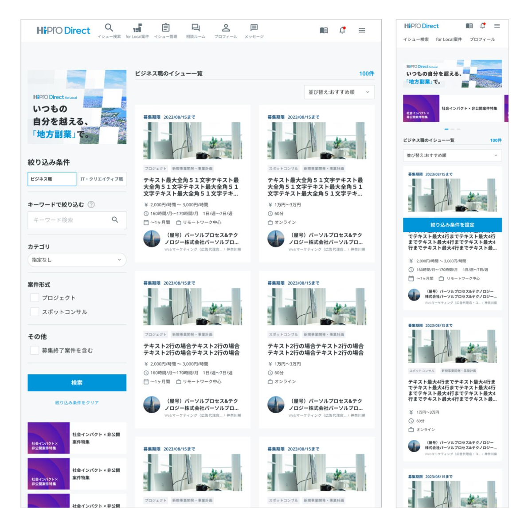Open 相談ルーム chat icon

196,28
